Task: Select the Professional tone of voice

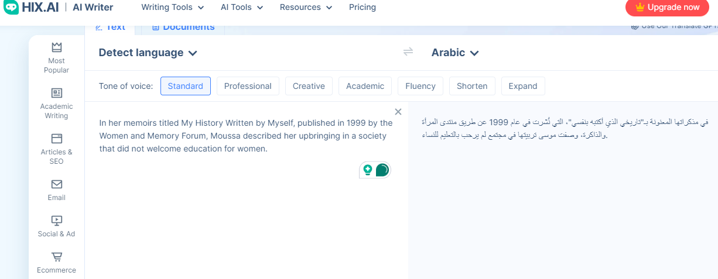Action: click(x=248, y=86)
